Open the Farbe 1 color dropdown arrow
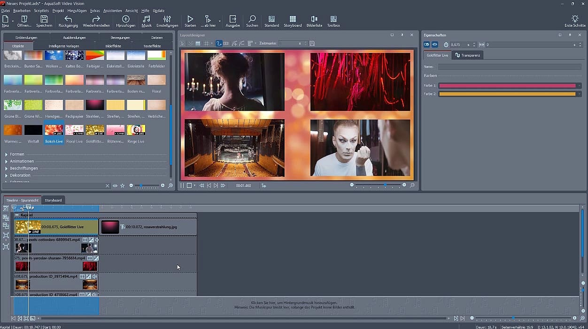The image size is (588, 329). click(580, 86)
